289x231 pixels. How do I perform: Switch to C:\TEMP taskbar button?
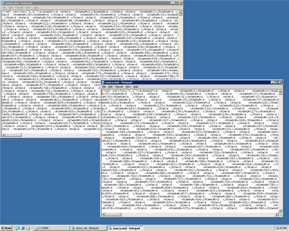point(52,228)
